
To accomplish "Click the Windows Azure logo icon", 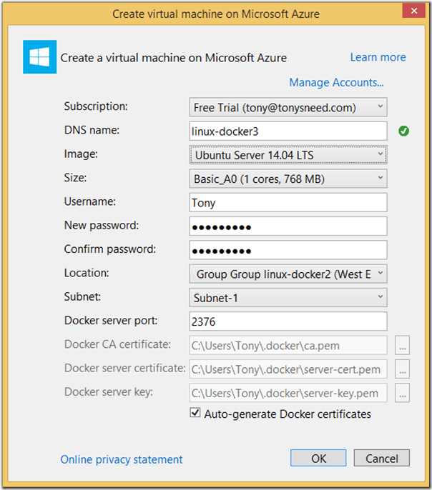I will 40,57.
